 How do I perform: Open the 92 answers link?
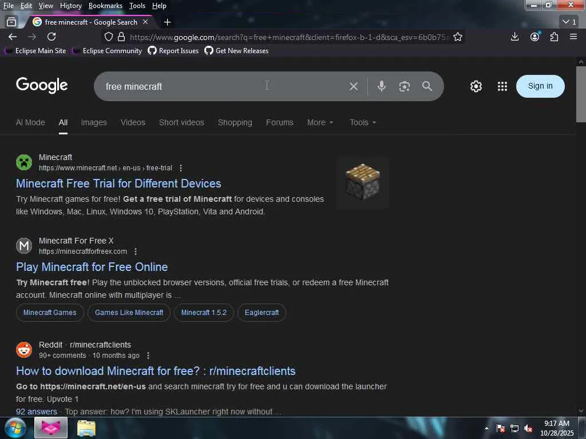click(37, 412)
